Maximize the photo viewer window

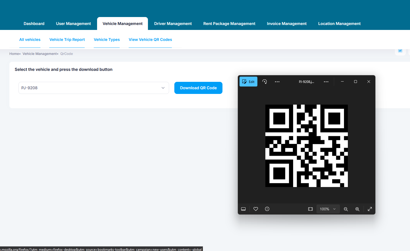356,82
